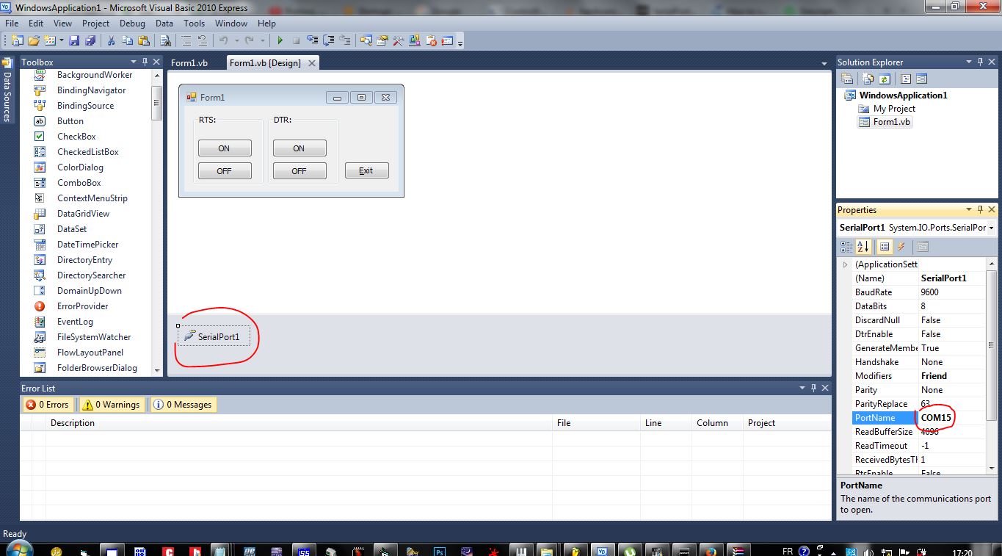Start debugging with the green play icon

[x=280, y=40]
